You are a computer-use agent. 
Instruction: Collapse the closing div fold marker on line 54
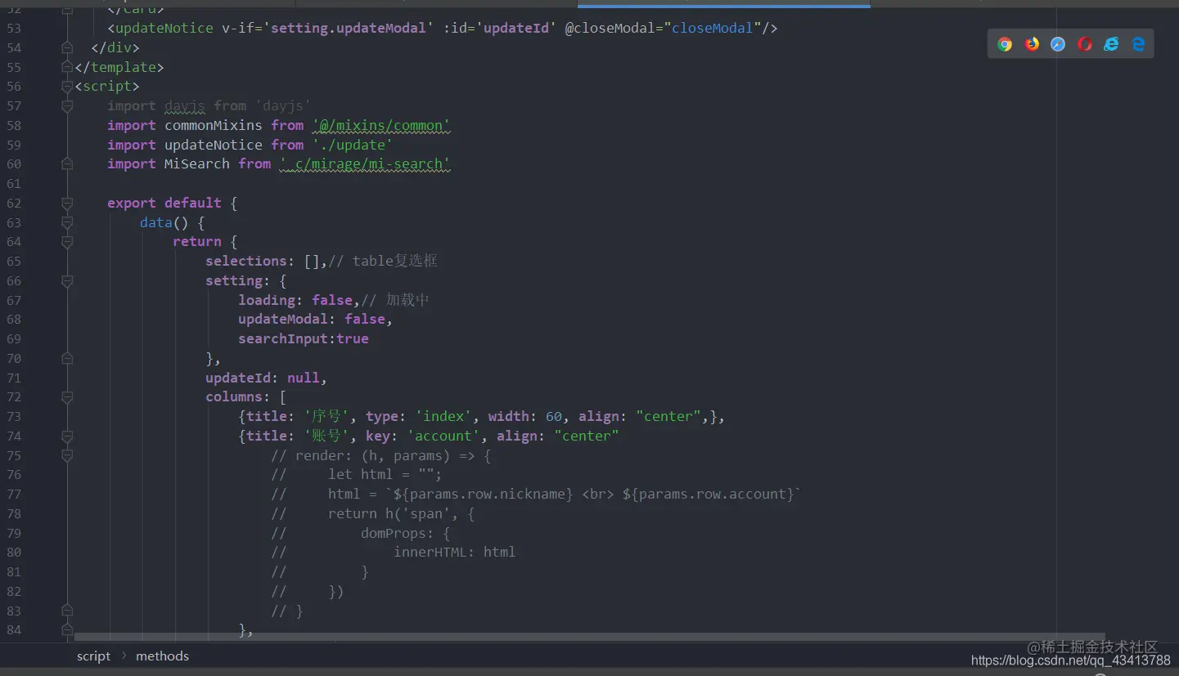67,47
